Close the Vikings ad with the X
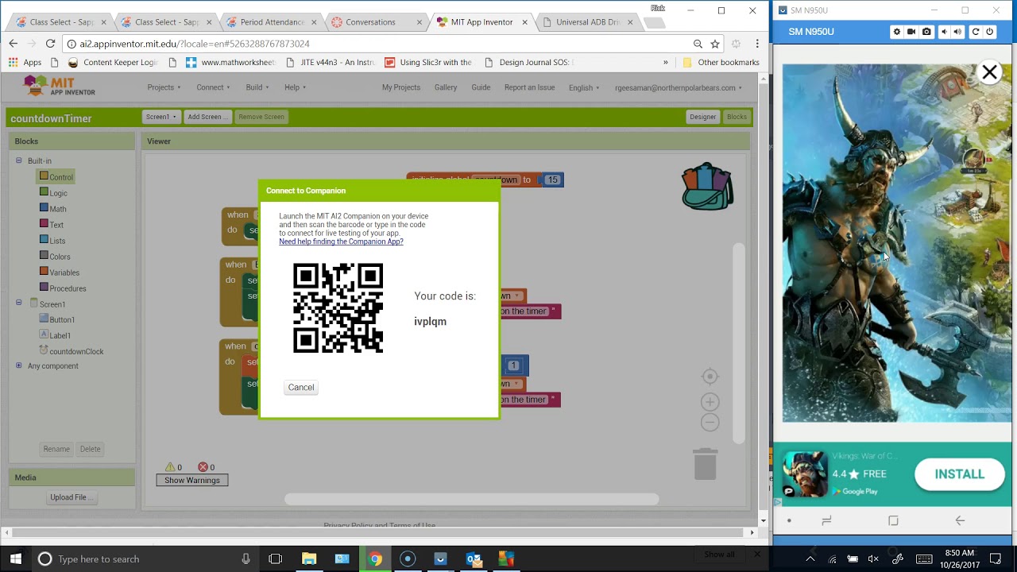This screenshot has width=1017, height=572. [989, 72]
